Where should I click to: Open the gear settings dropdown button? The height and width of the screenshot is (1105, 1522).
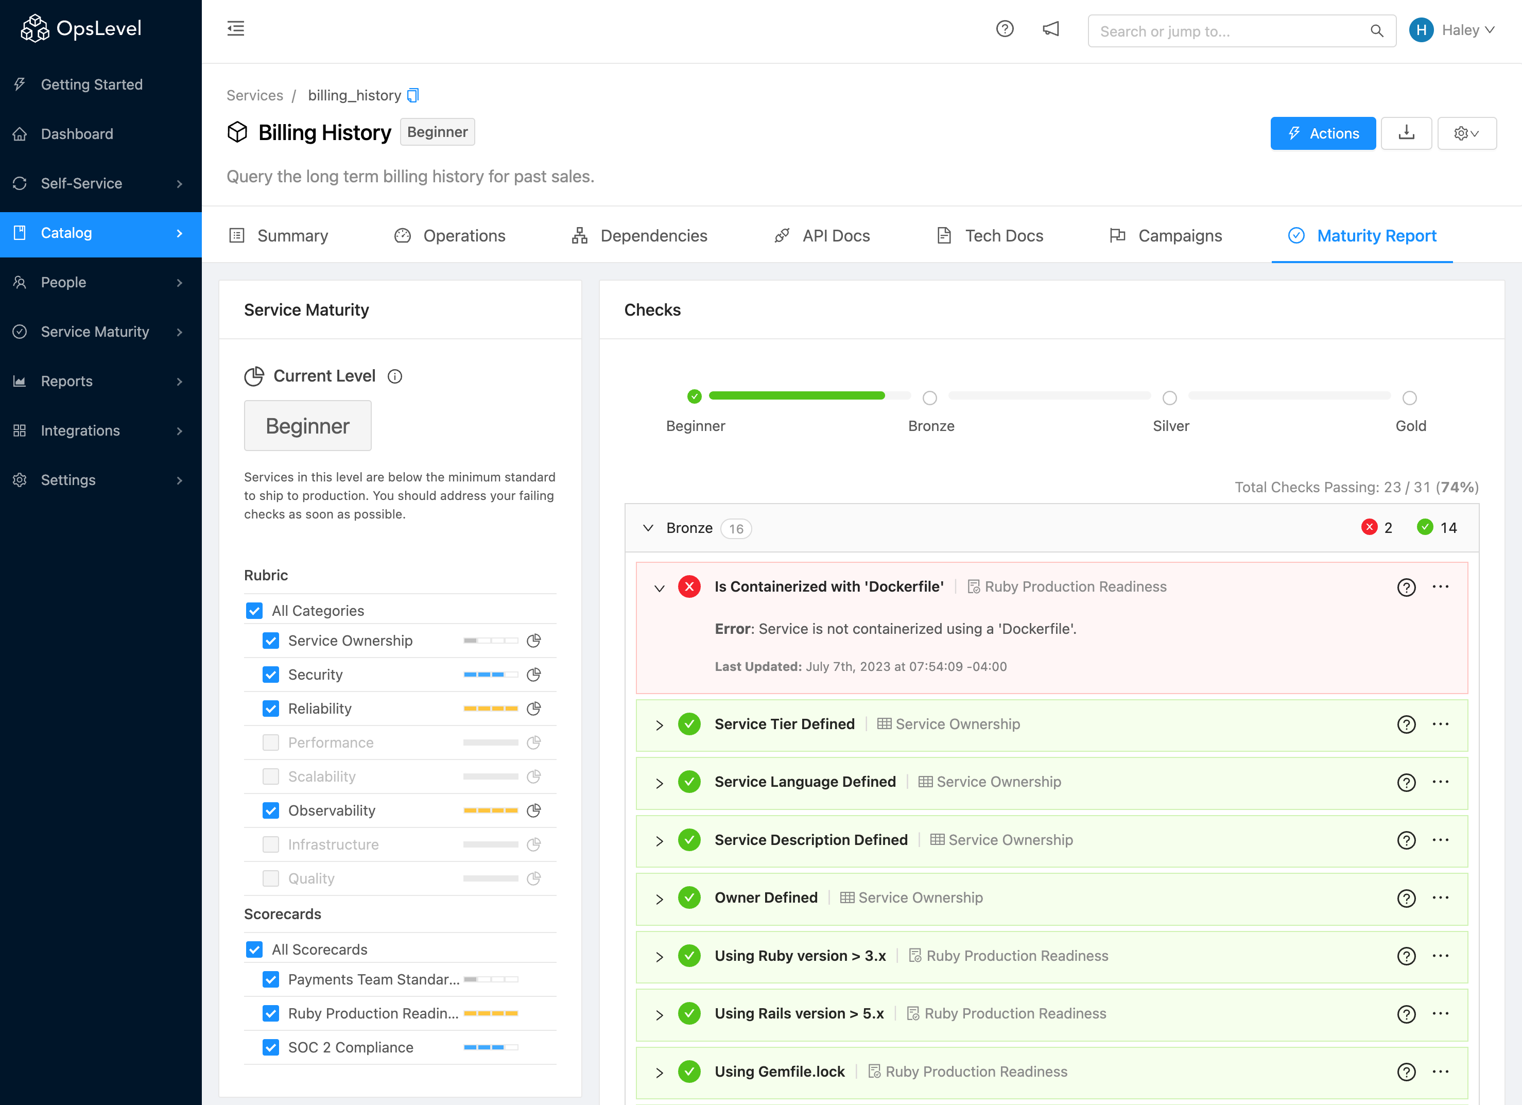coord(1466,133)
